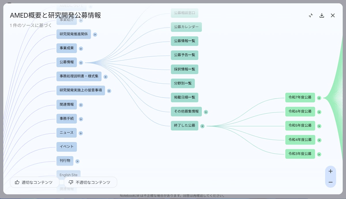This screenshot has height=199, width=346.
Task: Expand the 研究開発実施上の留意事項 arrow
Action: (109, 91)
